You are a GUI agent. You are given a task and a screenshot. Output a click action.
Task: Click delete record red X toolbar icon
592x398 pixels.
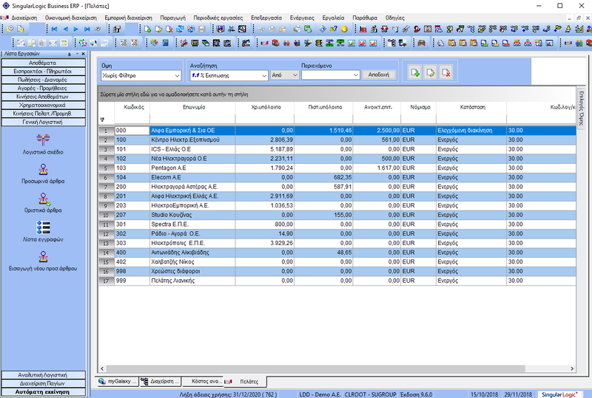tap(169, 29)
